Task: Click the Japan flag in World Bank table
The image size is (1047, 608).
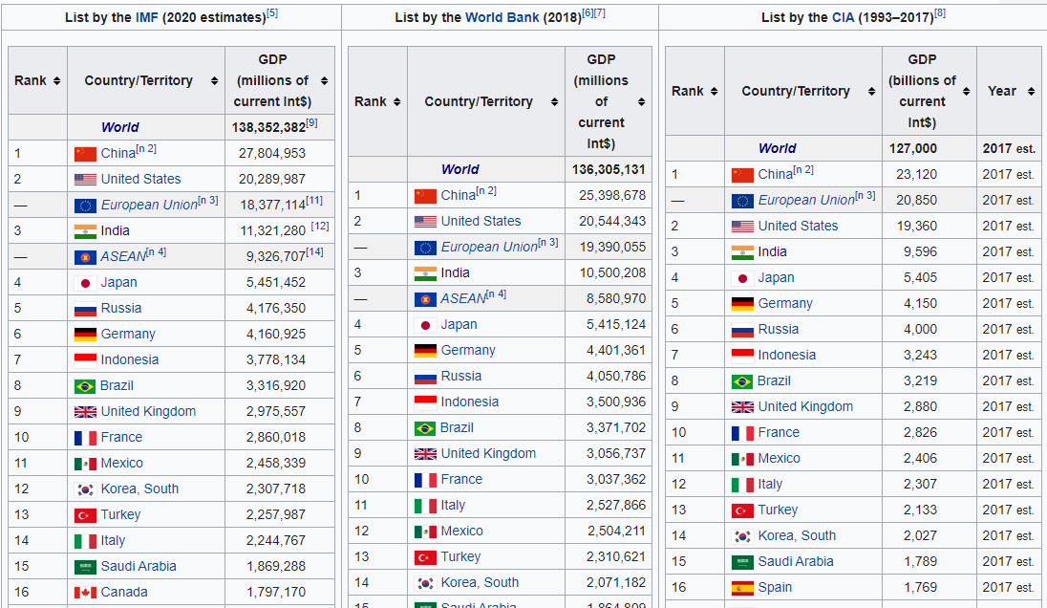Action: click(x=425, y=325)
